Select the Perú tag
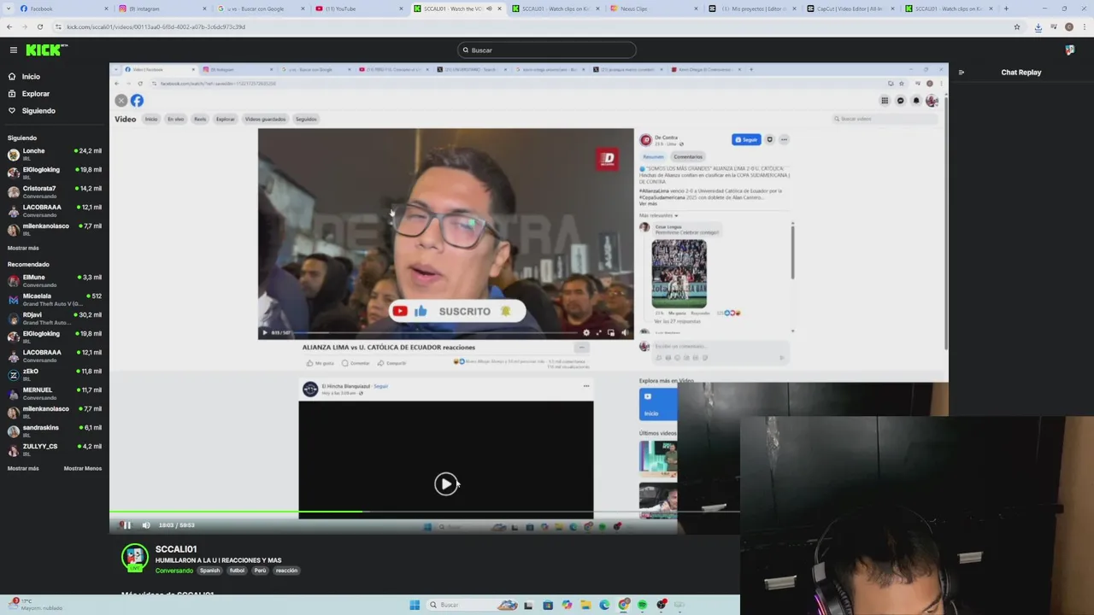 [x=260, y=571]
